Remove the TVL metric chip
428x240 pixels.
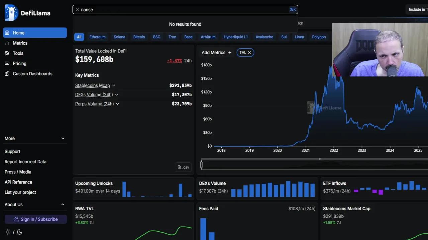click(249, 53)
